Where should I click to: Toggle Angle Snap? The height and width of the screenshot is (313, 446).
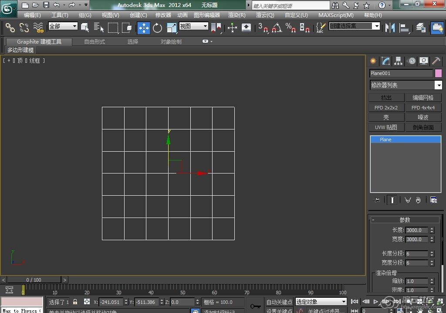coord(277,27)
